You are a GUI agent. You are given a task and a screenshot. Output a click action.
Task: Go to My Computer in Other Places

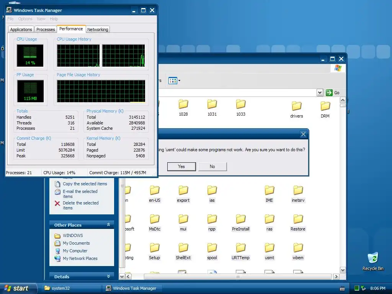(71, 251)
